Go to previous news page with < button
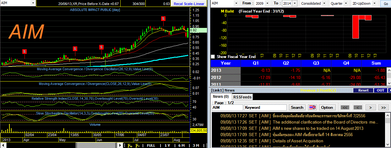391x148 pixels. pyautogui.click(x=358, y=107)
